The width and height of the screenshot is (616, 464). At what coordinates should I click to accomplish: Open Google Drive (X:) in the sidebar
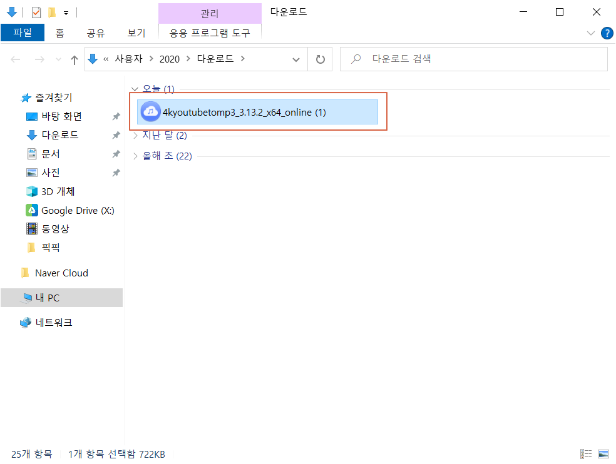[78, 210]
